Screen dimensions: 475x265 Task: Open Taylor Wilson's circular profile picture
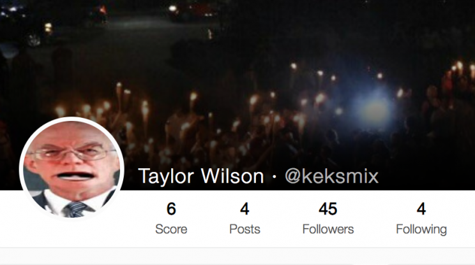pyautogui.click(x=72, y=169)
